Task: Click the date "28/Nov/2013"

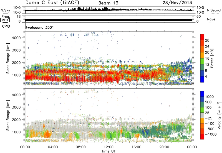Action: [x=177, y=3]
